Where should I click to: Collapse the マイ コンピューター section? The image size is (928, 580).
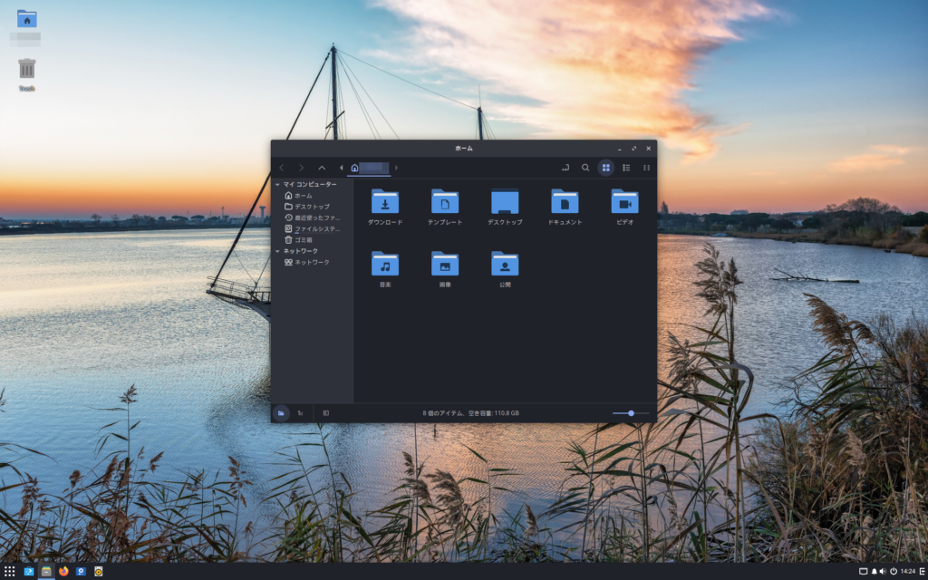coord(278,185)
